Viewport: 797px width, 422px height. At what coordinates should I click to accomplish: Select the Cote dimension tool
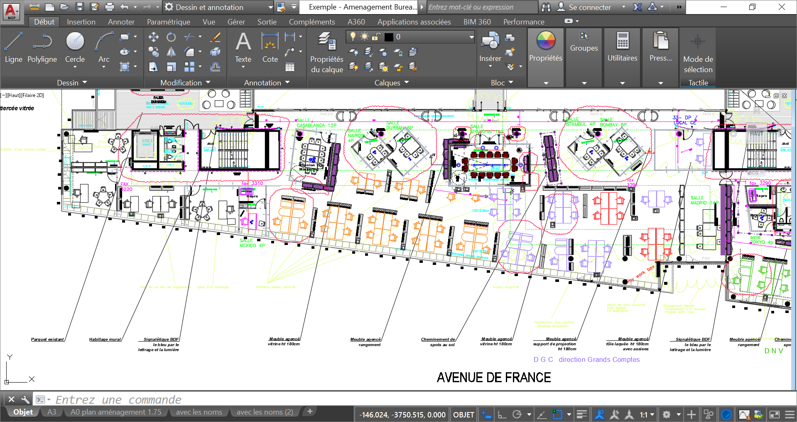270,47
